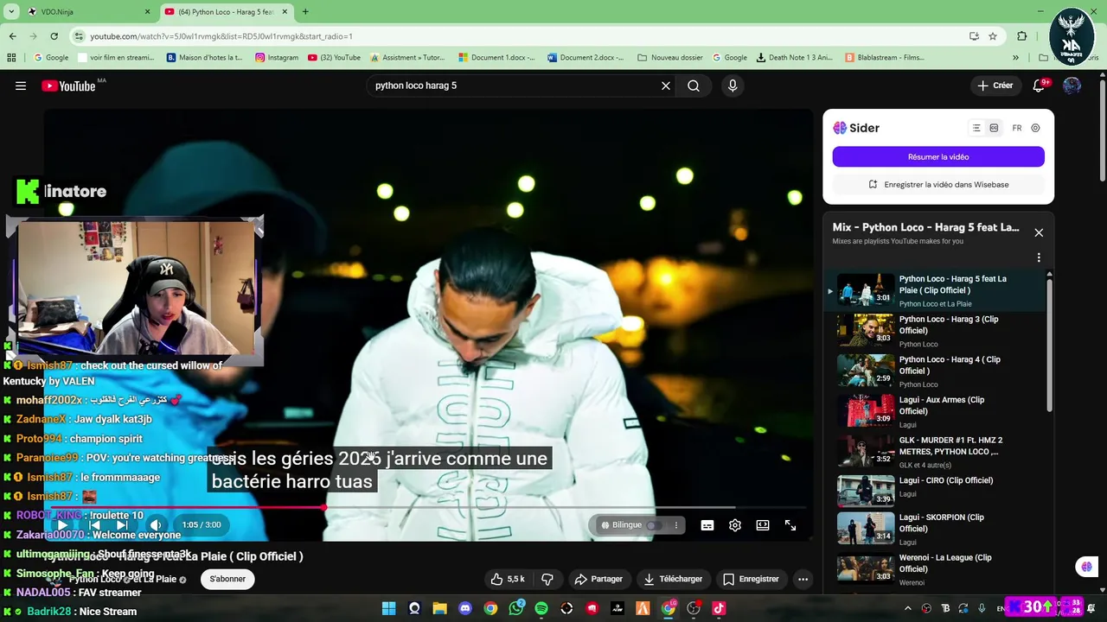Open Werenoi - La League clip

point(936,569)
